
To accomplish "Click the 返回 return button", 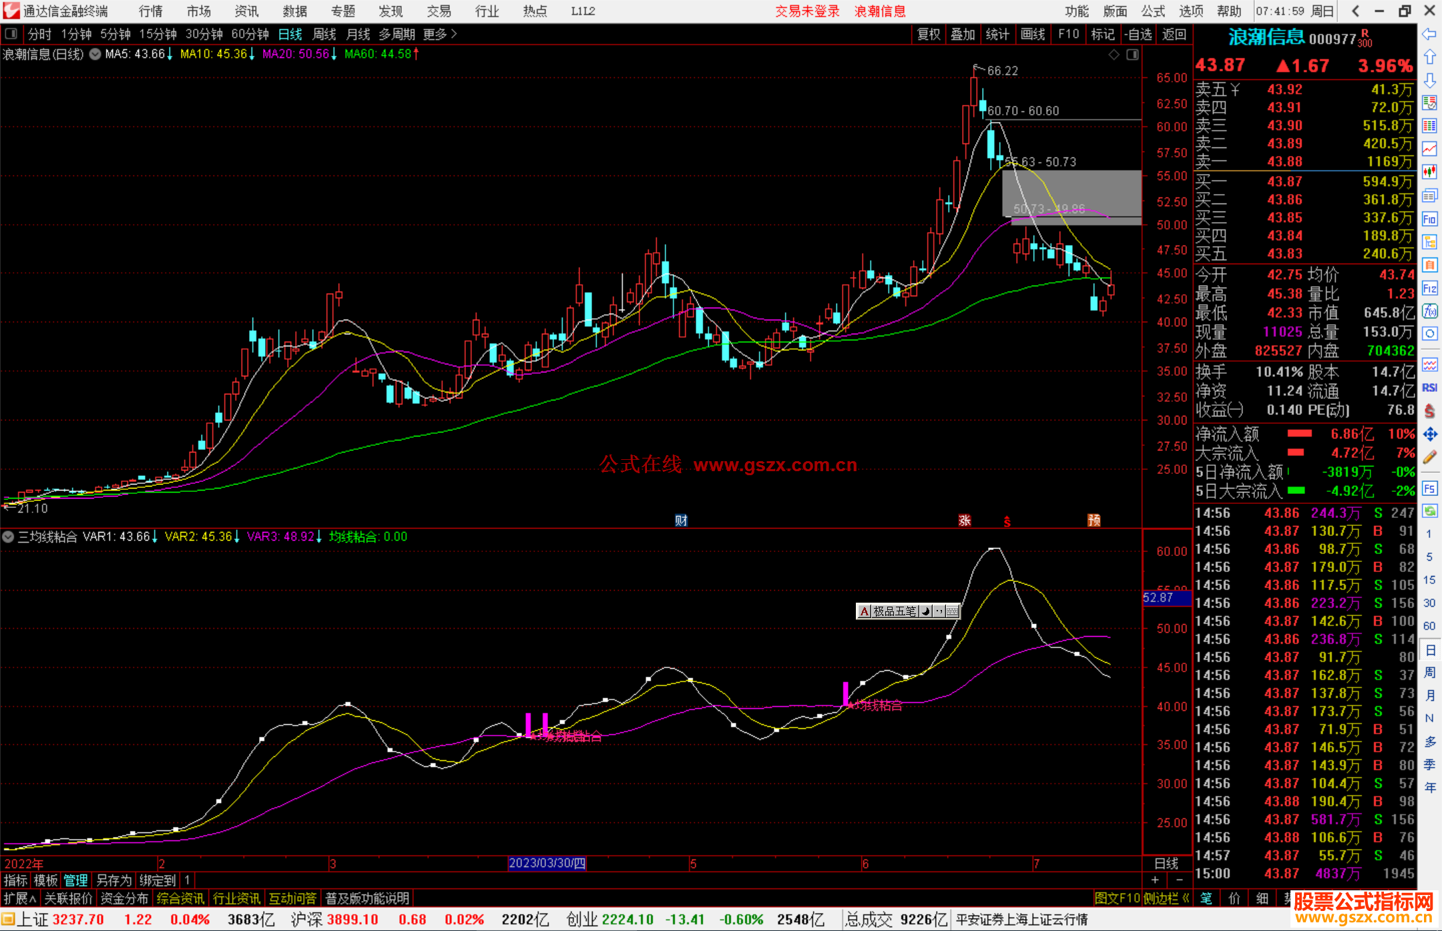I will (x=1174, y=34).
